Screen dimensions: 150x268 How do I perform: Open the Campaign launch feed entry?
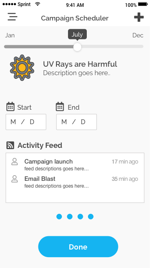click(x=75, y=165)
